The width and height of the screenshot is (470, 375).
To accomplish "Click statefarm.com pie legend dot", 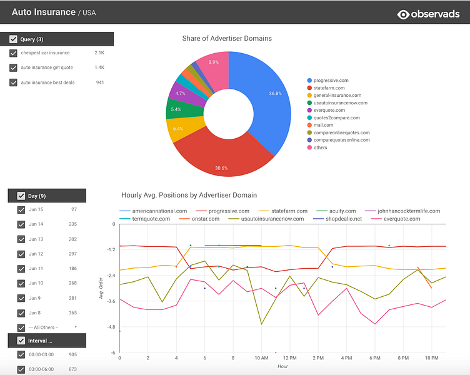I will point(309,88).
